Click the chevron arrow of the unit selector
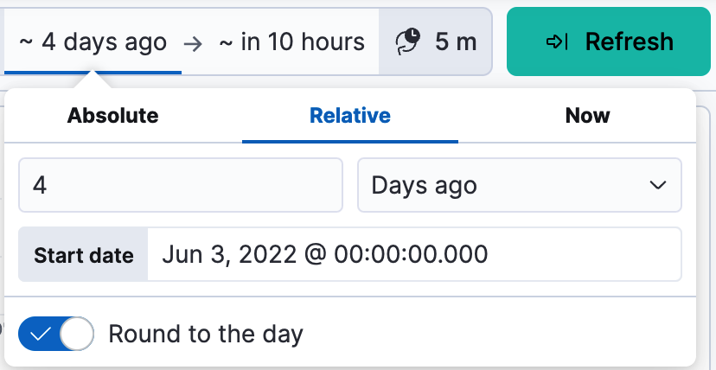 [x=658, y=185]
